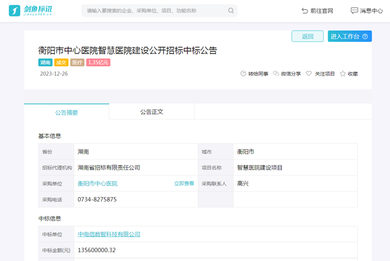The image size is (390, 261).
Task: Click the 立即查看 link
Action: pos(184,184)
